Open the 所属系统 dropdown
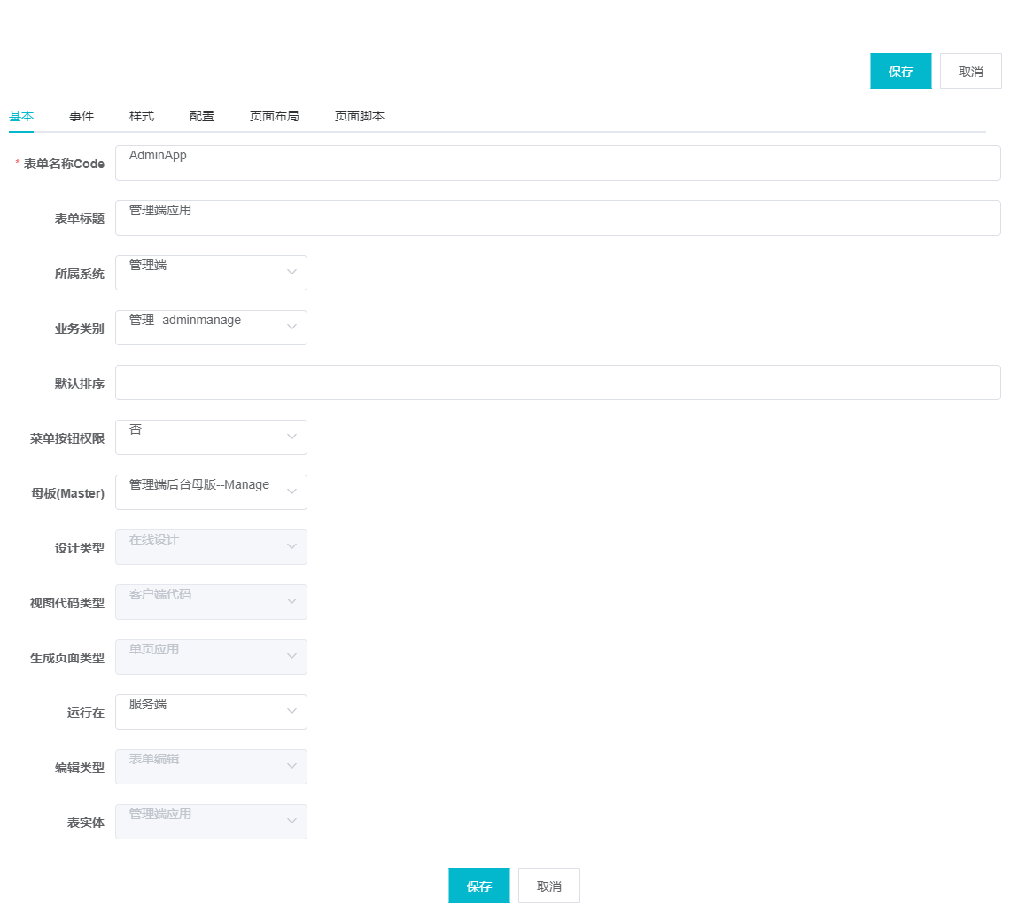This screenshot has width=1010, height=912. 211,272
